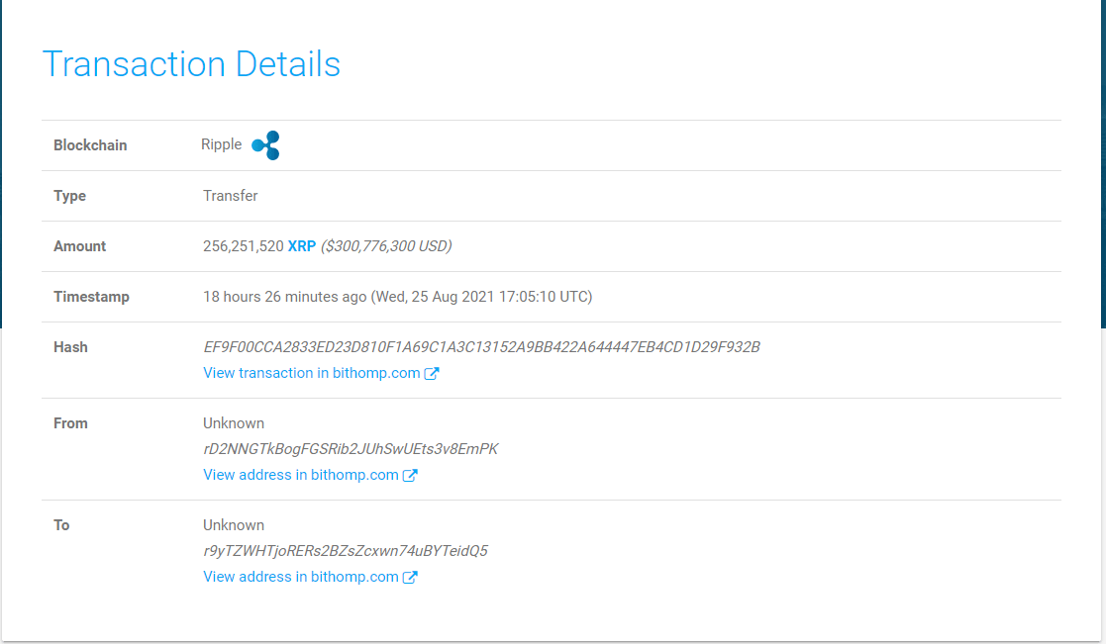Image resolution: width=1106 pixels, height=644 pixels.
Task: Click the Amount row label
Action: click(x=79, y=246)
